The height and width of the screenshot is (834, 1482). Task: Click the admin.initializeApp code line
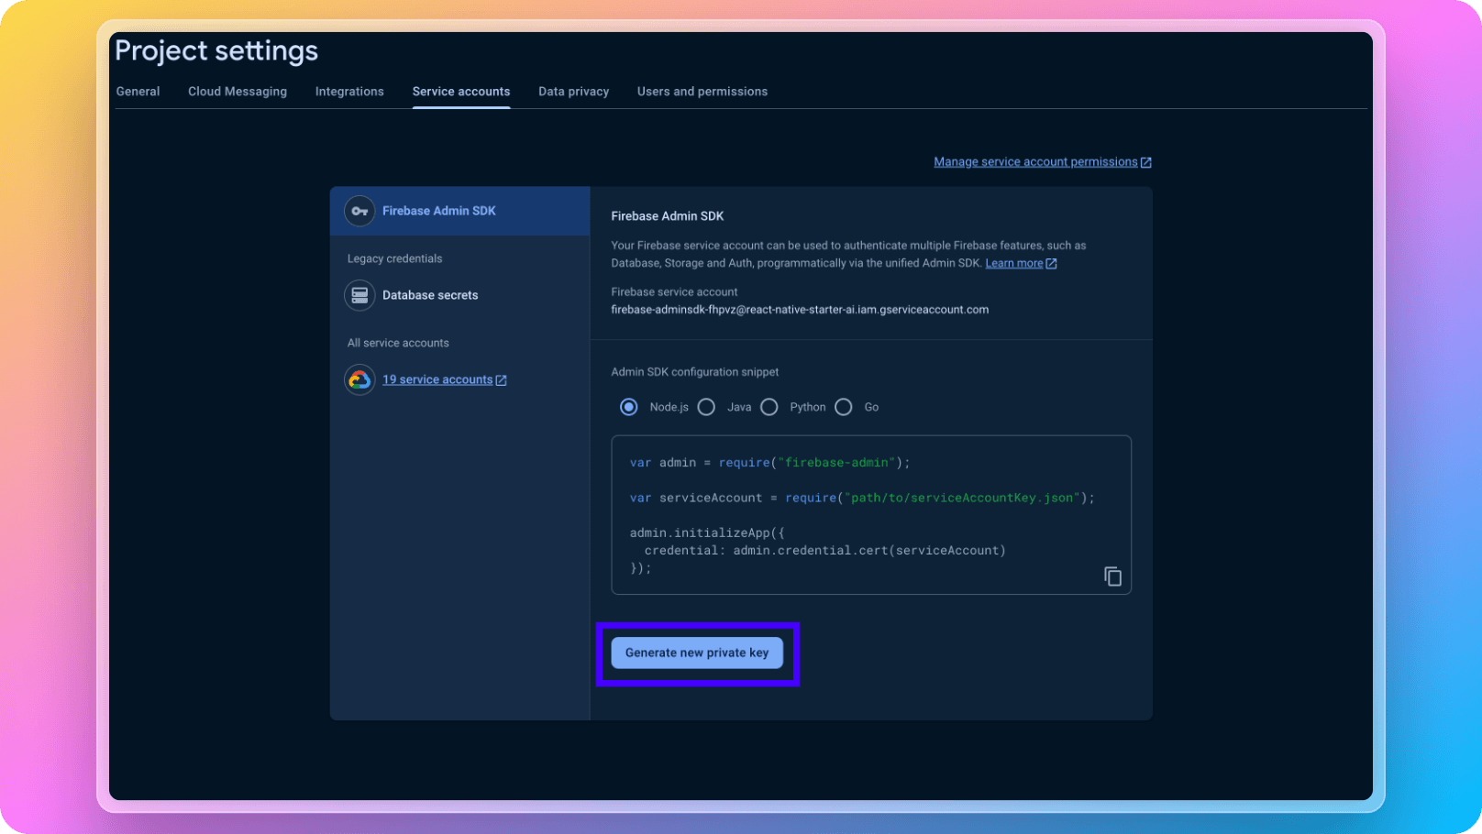click(707, 532)
